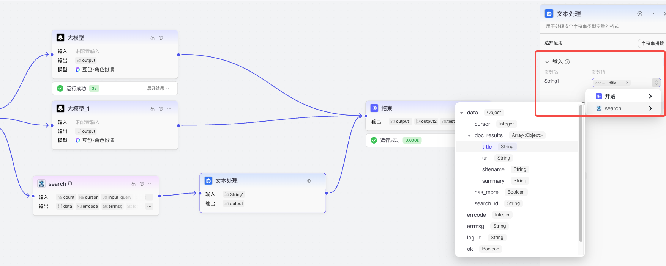Select the summary String variable
The width and height of the screenshot is (666, 266).
(517, 181)
